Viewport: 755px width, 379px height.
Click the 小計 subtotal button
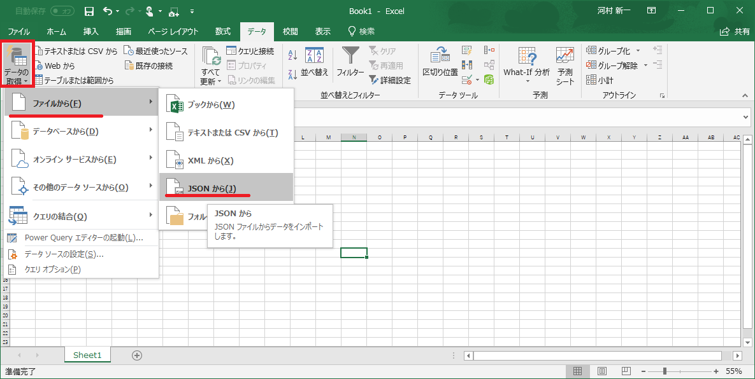click(x=600, y=80)
